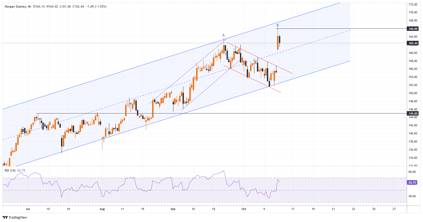Click the 136.00 price axis tick
The image size is (423, 222).
413,150
